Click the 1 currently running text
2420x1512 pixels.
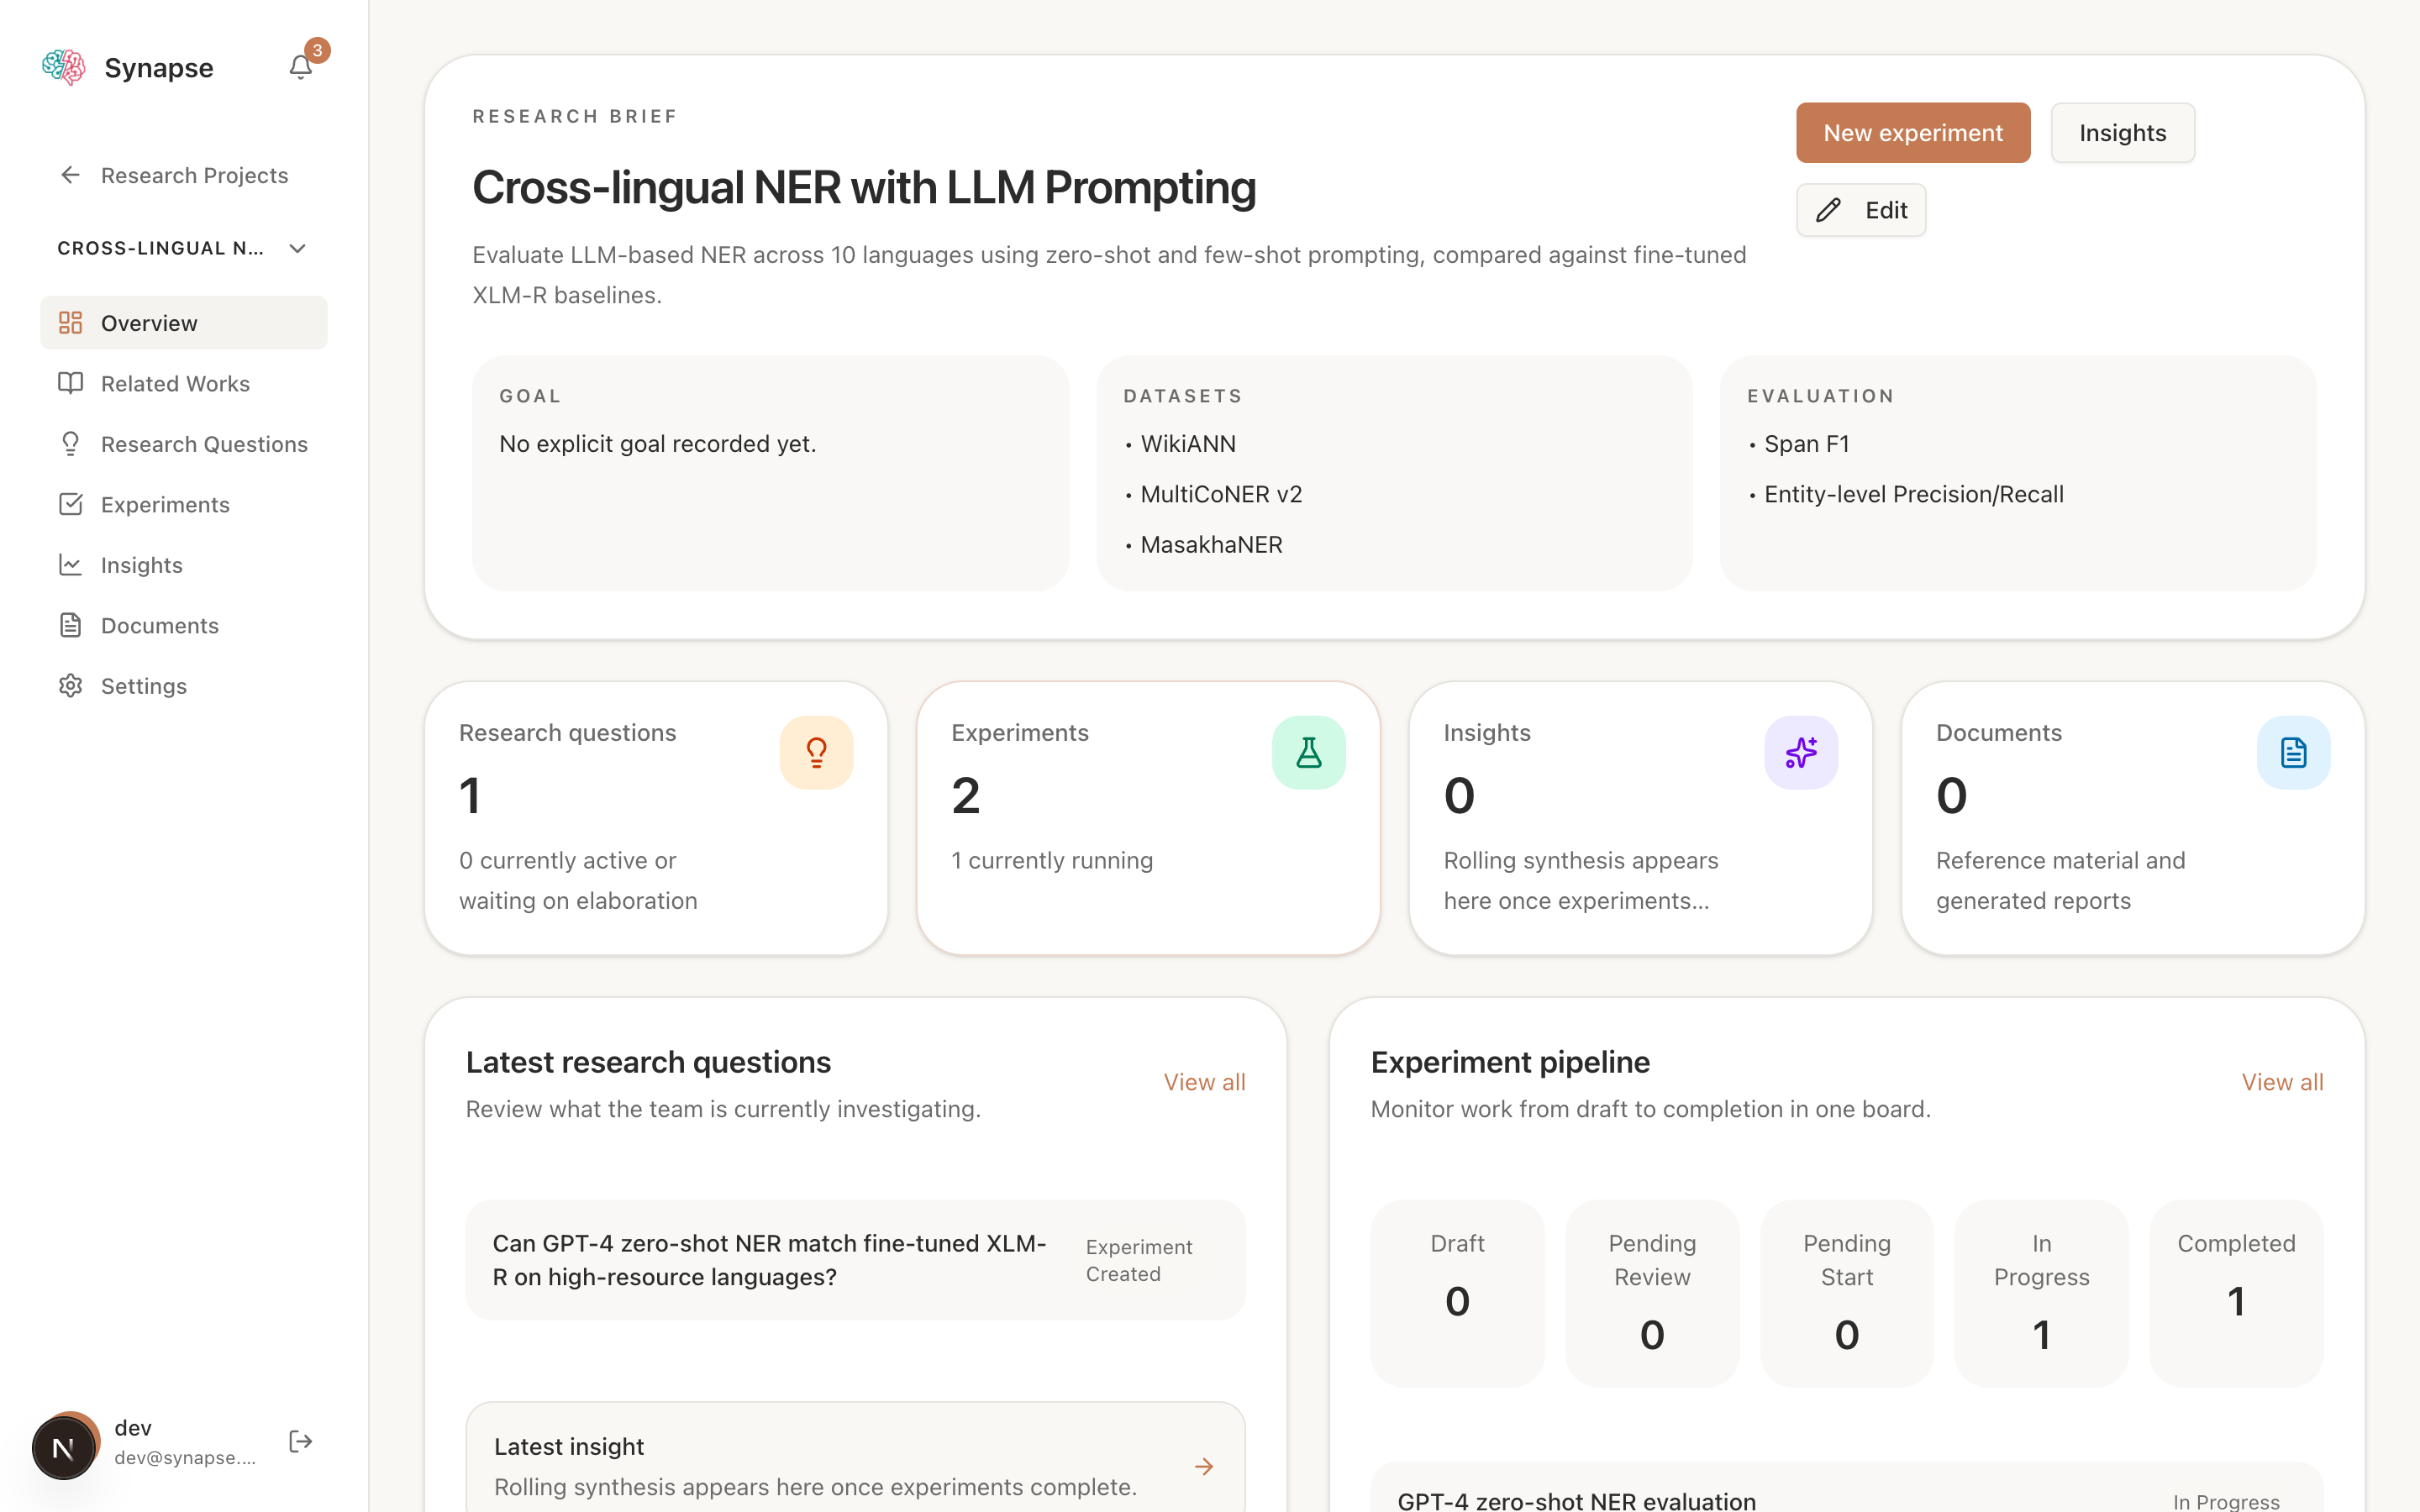point(1052,861)
